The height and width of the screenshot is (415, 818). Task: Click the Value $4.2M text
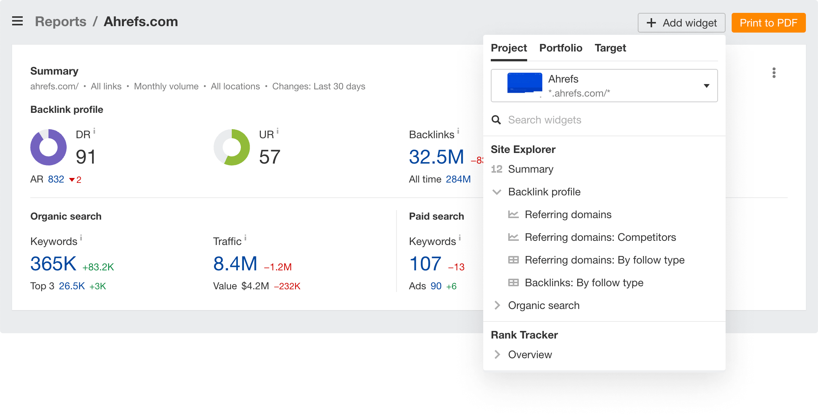[x=241, y=286]
